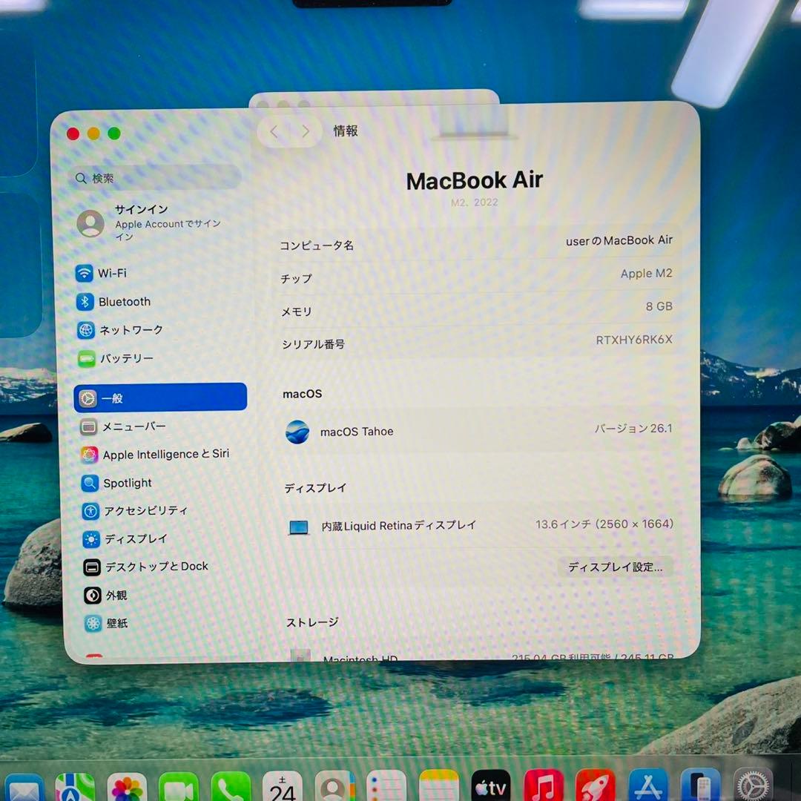Open デスクトップとDock settings

[151, 567]
